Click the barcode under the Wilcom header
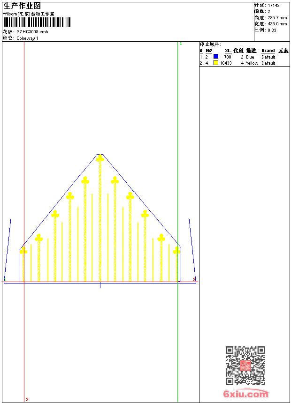This screenshot has height=403, width=291. point(37,22)
